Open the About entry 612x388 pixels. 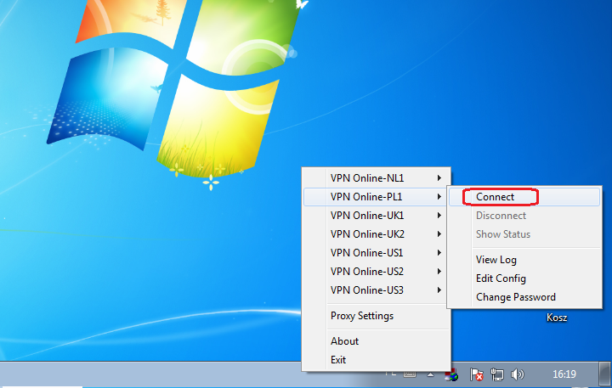pyautogui.click(x=377, y=341)
